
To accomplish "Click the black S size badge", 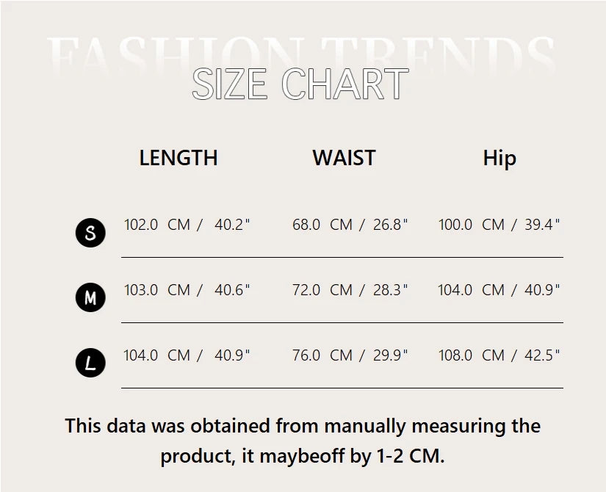I will pos(90,234).
